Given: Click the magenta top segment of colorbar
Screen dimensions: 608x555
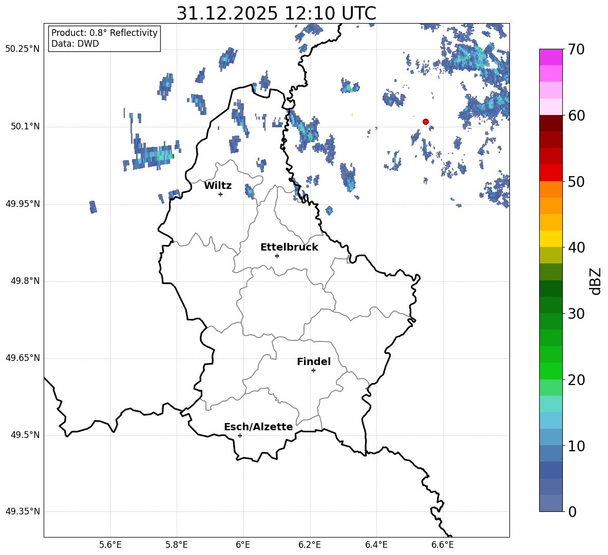Looking at the screenshot, I should (550, 58).
